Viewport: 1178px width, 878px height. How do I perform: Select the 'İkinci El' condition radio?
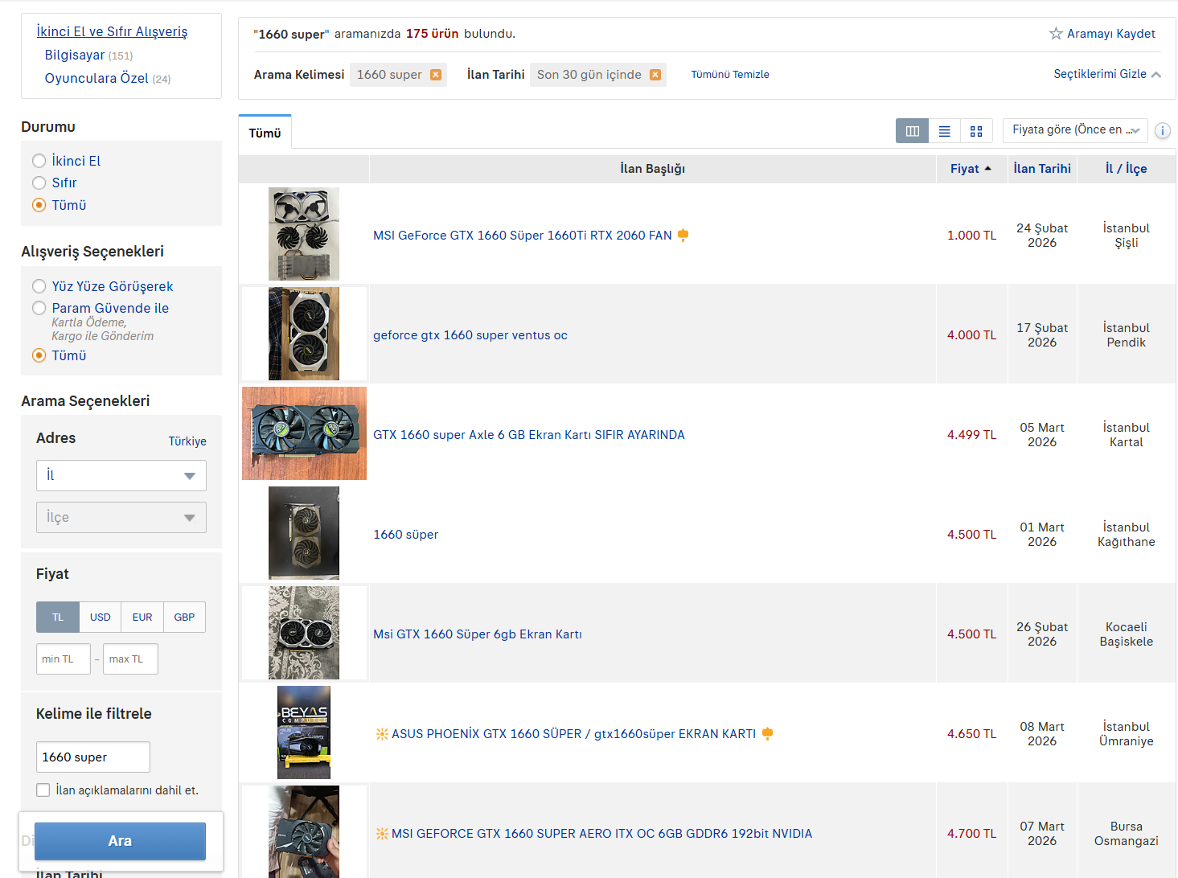(39, 161)
